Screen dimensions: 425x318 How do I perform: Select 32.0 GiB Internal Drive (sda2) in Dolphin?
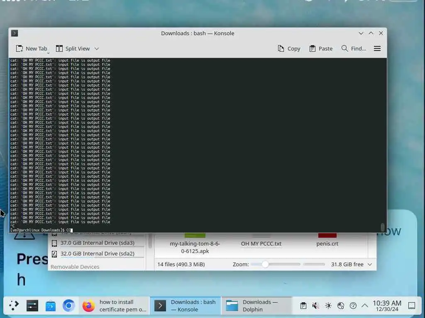(97, 254)
